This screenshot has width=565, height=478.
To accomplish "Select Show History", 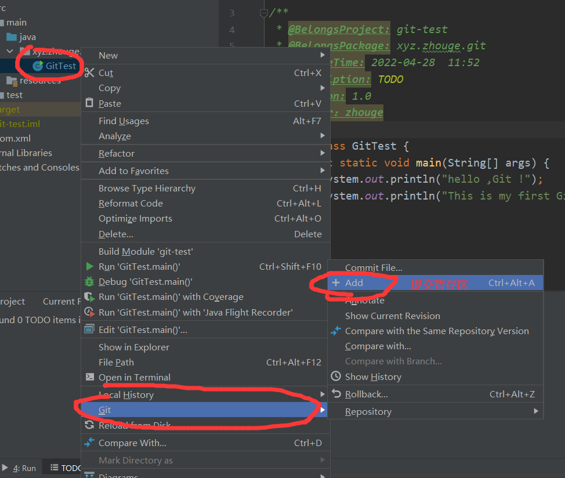I will 435,377.
